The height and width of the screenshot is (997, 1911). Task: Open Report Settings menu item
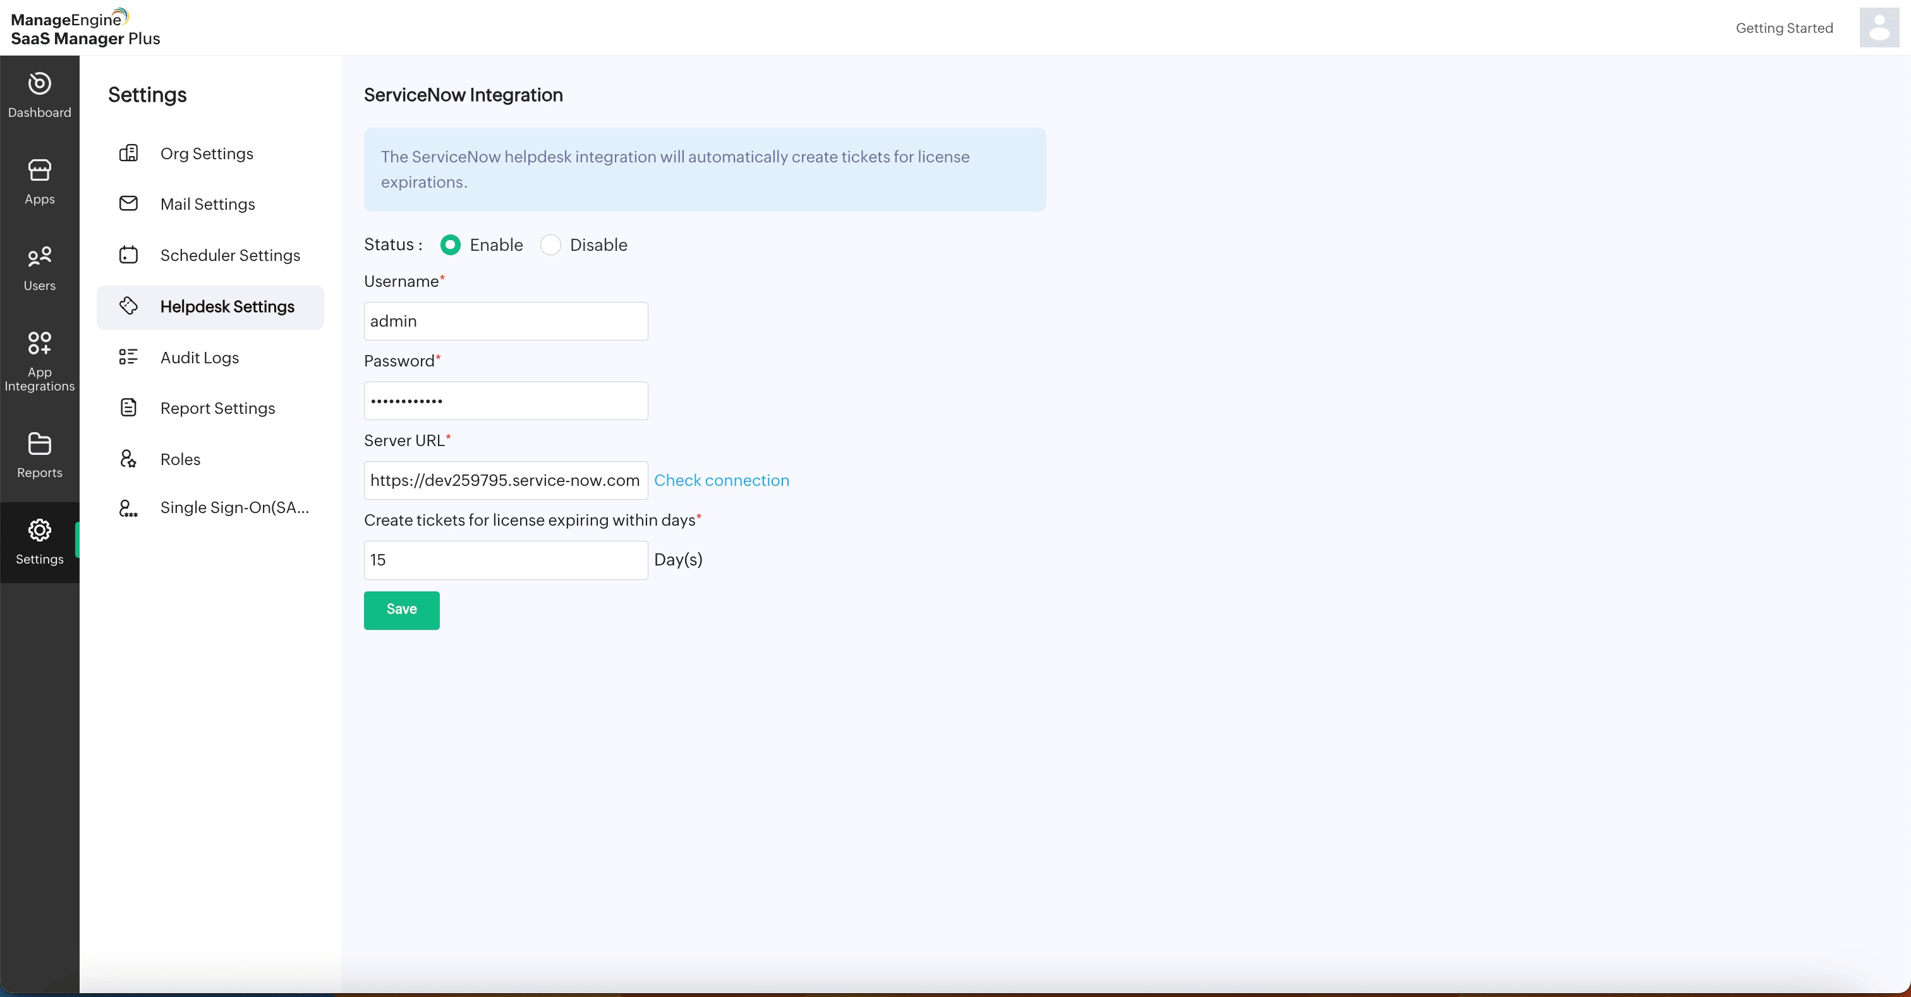coord(217,408)
